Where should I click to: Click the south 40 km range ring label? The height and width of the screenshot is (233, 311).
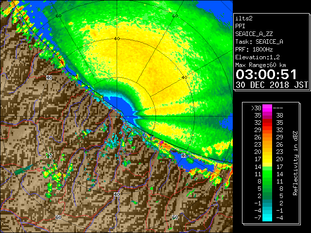tap(117, 194)
